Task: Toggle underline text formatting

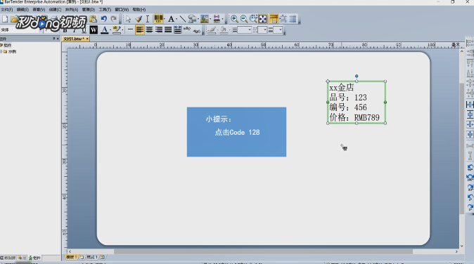Action: (84, 30)
